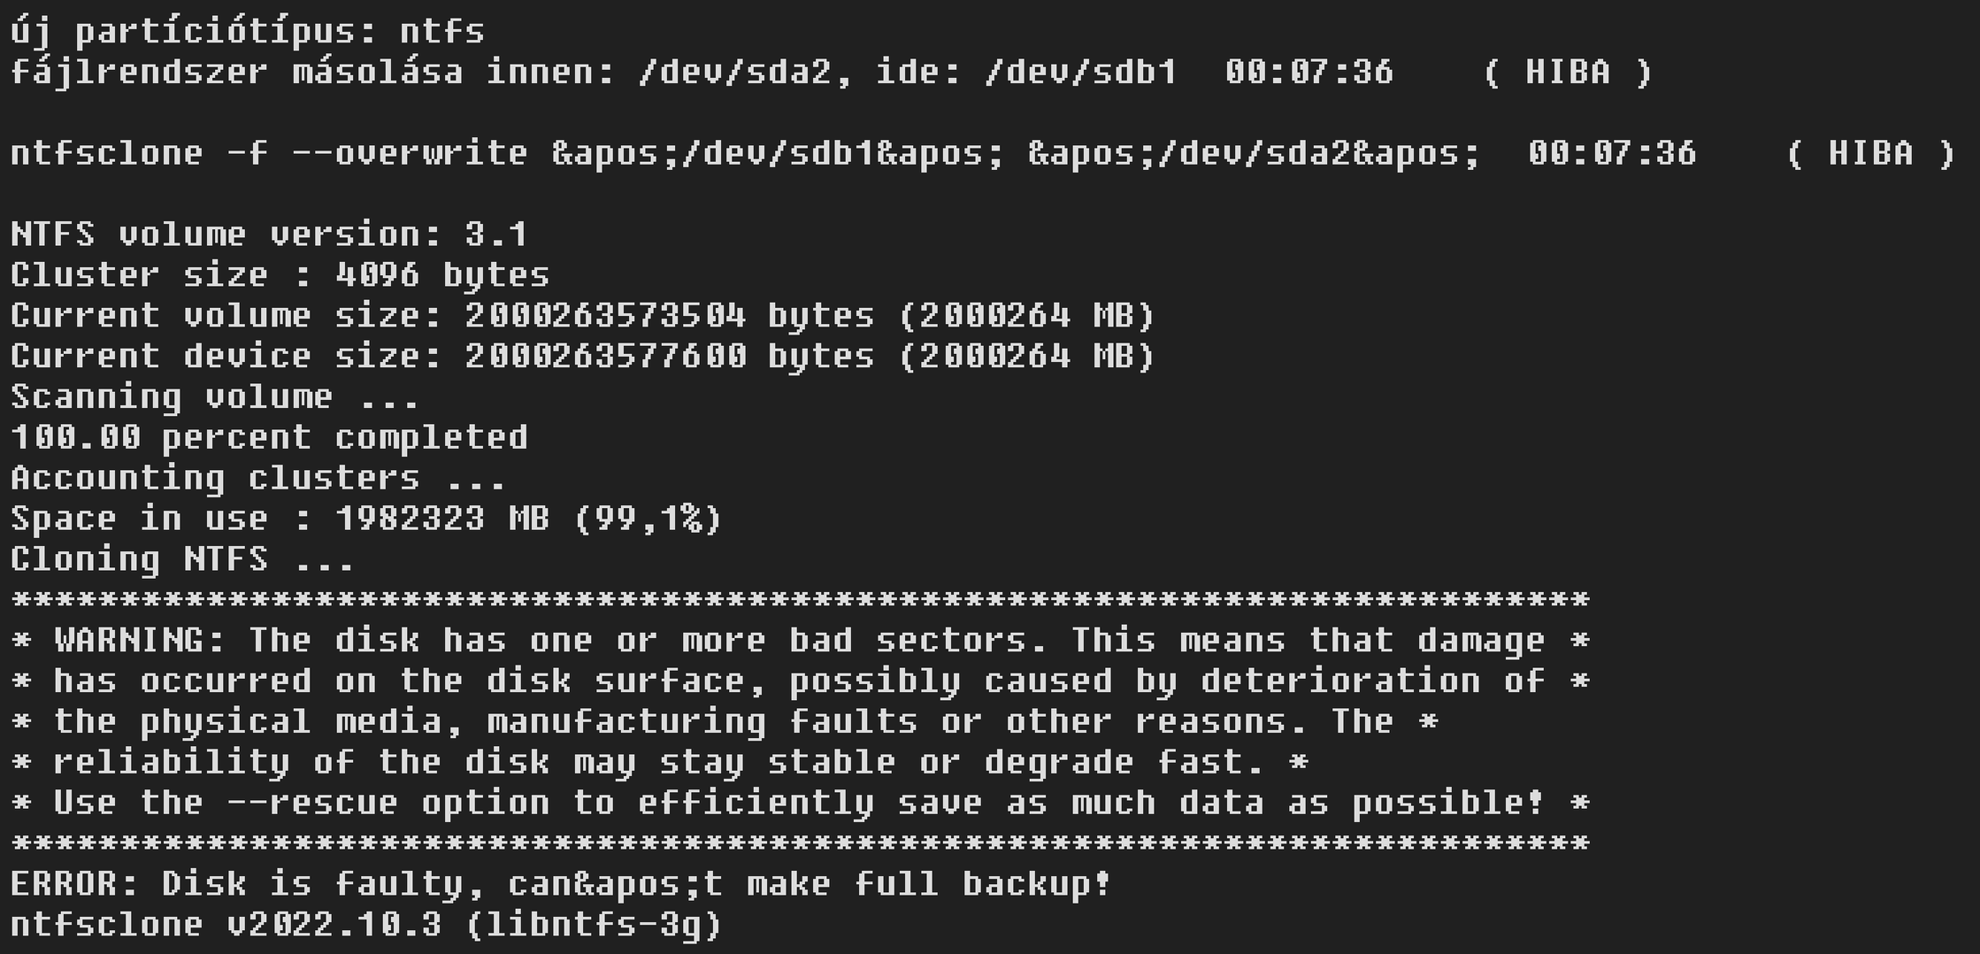1980x954 pixels.
Task: Click the "ERROR: Disk is faulty" line
Action: pos(561,884)
